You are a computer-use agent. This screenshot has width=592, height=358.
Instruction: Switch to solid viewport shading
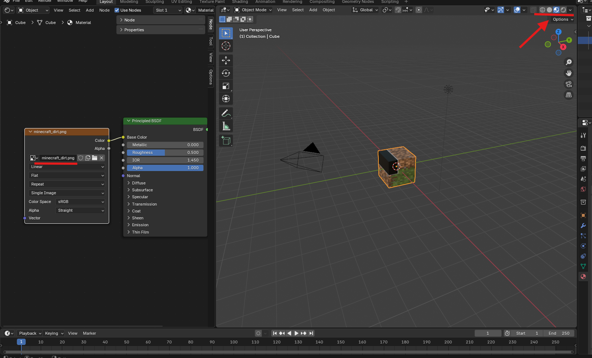(x=549, y=10)
